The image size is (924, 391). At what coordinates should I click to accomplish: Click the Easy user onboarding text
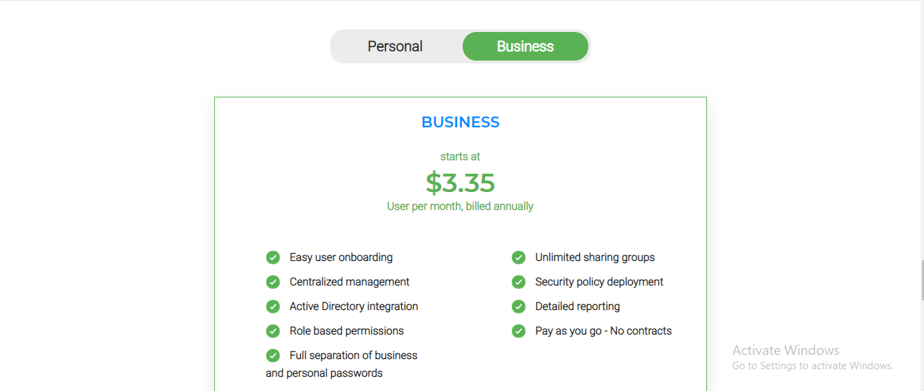[x=341, y=257]
